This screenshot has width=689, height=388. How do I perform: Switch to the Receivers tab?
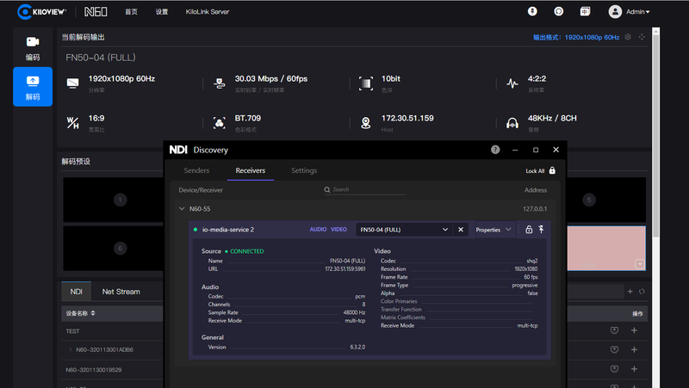pyautogui.click(x=251, y=170)
